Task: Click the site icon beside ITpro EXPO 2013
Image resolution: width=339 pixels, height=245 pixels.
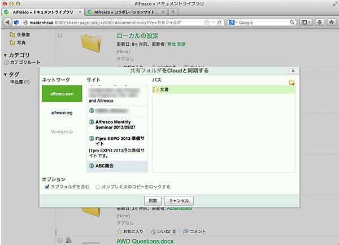Action: pyautogui.click(x=92, y=139)
